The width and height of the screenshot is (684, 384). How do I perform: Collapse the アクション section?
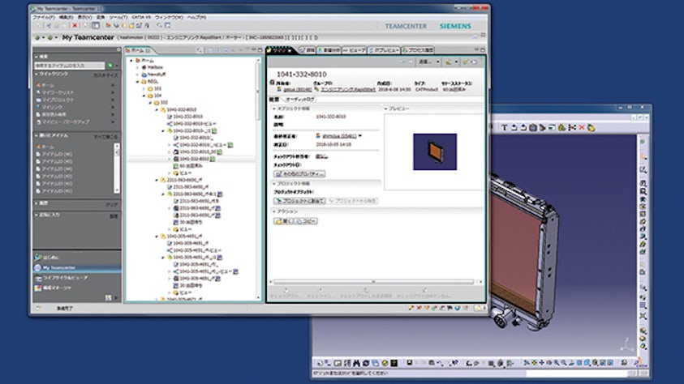tap(274, 211)
